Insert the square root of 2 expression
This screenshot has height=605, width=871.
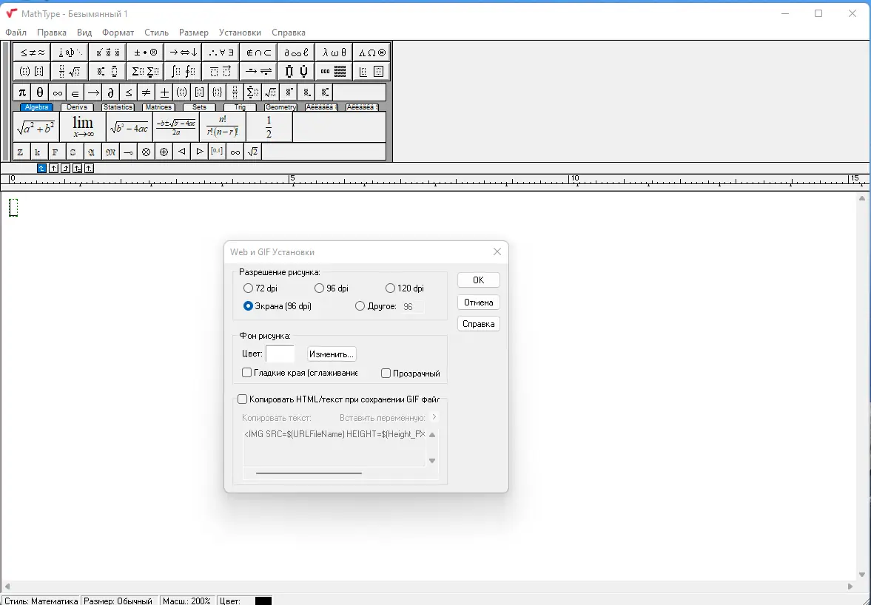pyautogui.click(x=253, y=152)
